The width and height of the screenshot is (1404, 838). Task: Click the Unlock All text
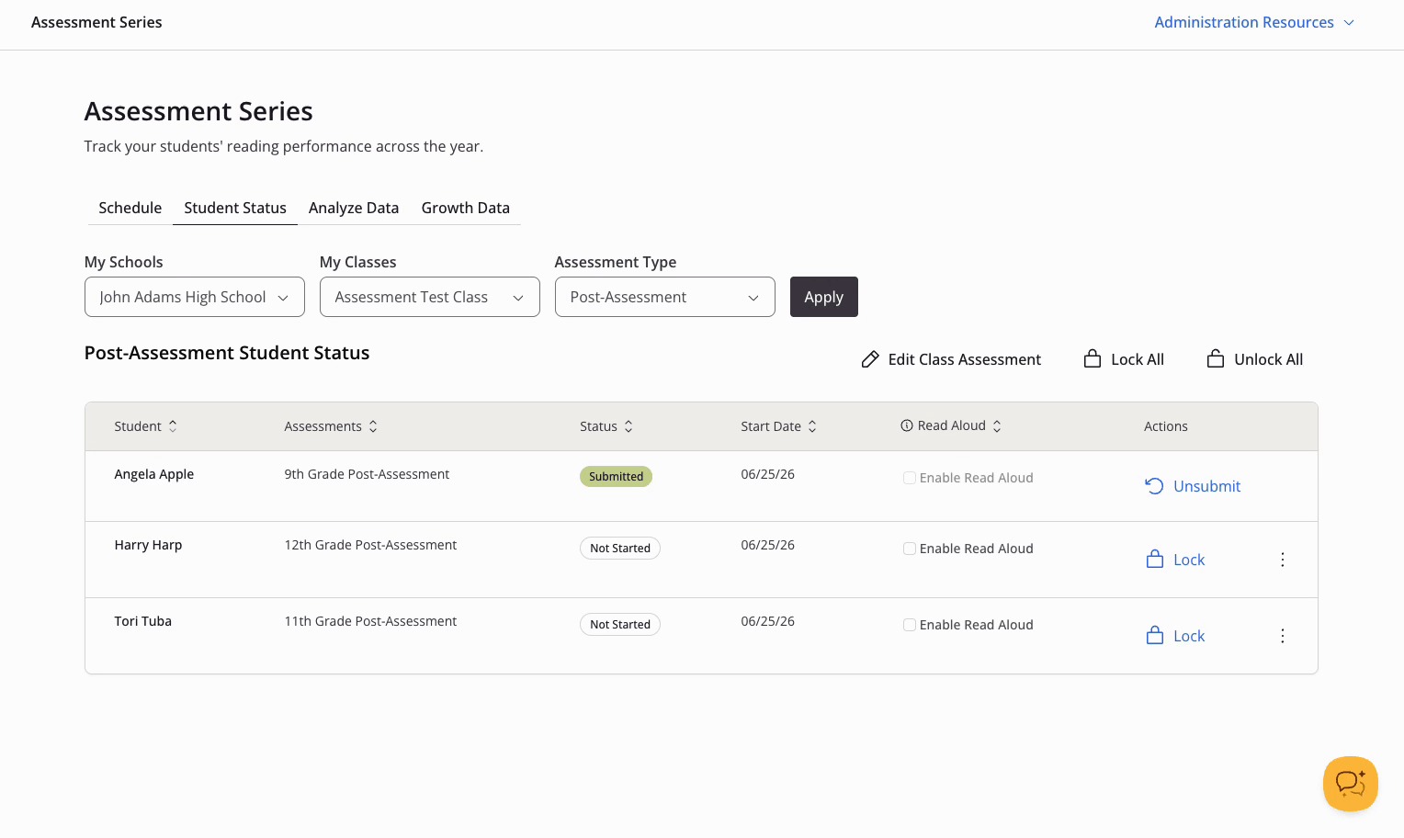point(1269,359)
